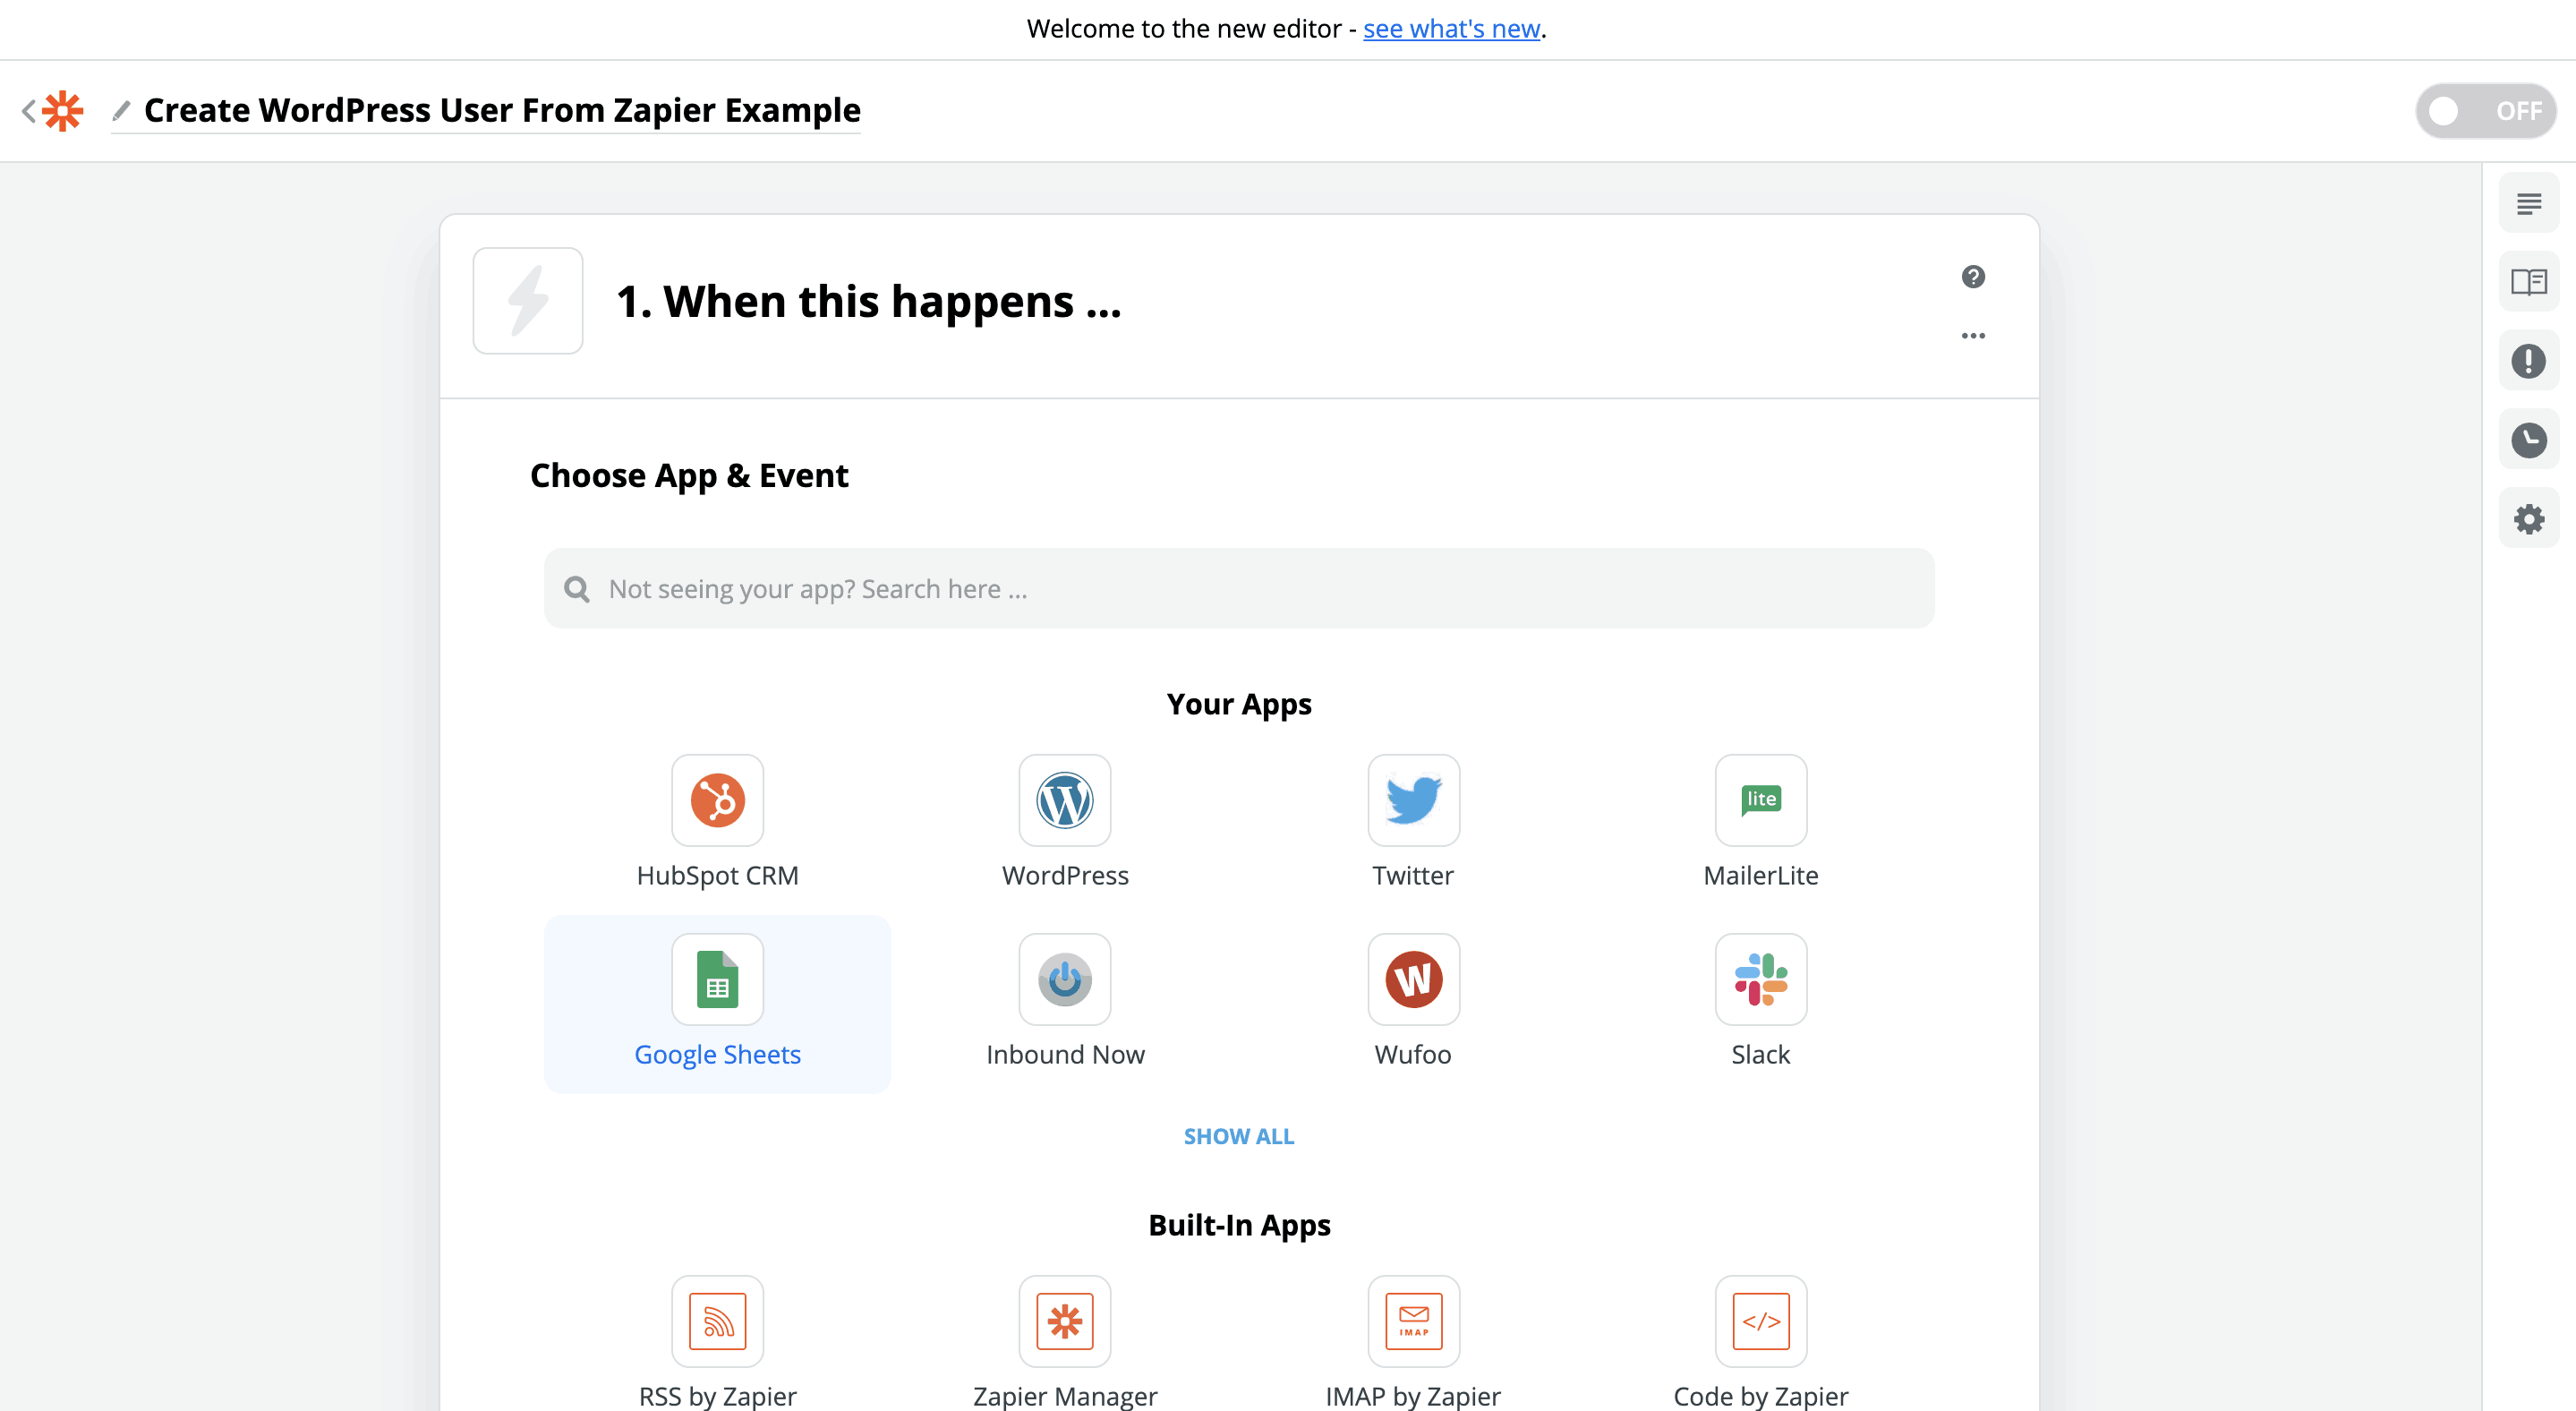Select the MailerLite app icon
The width and height of the screenshot is (2576, 1411).
click(x=1760, y=799)
